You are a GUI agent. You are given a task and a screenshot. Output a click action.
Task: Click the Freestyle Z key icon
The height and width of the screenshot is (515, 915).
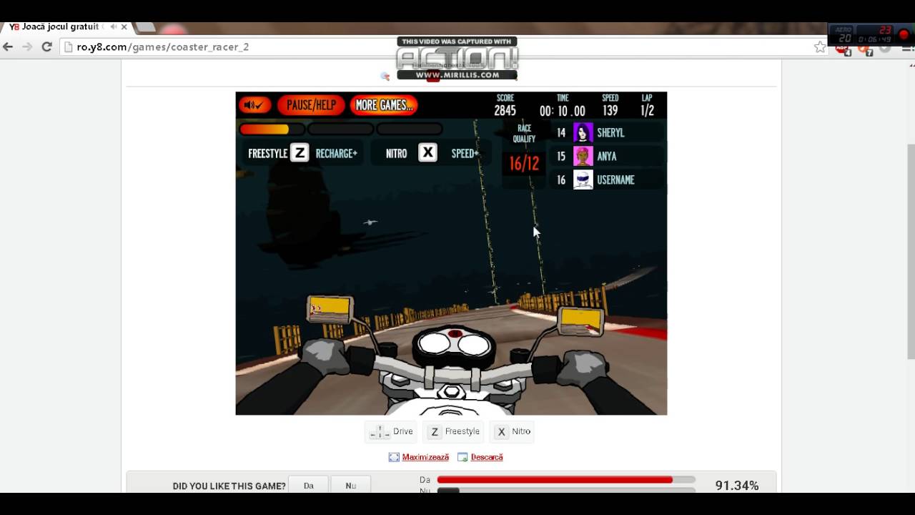click(x=300, y=153)
